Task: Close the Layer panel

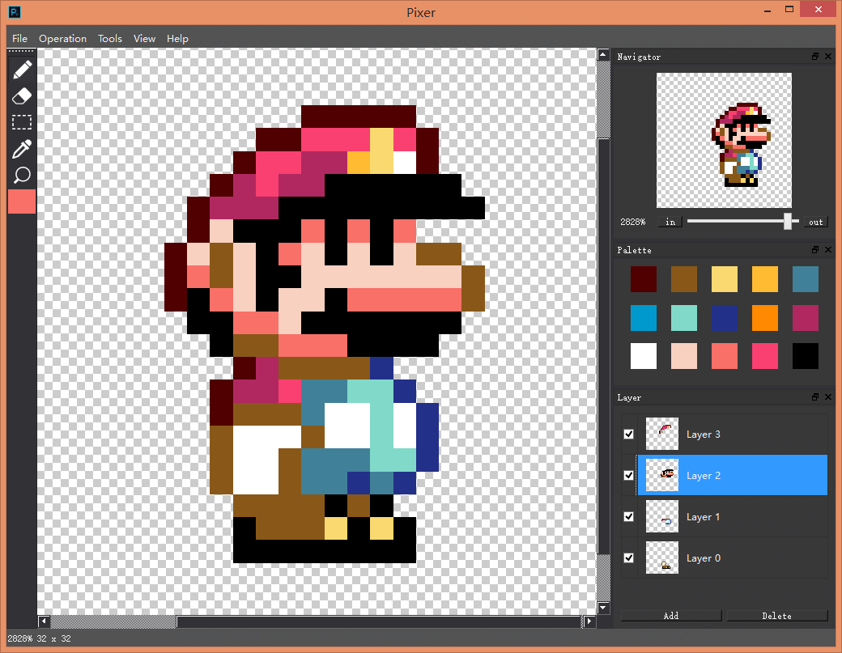Action: click(x=828, y=397)
